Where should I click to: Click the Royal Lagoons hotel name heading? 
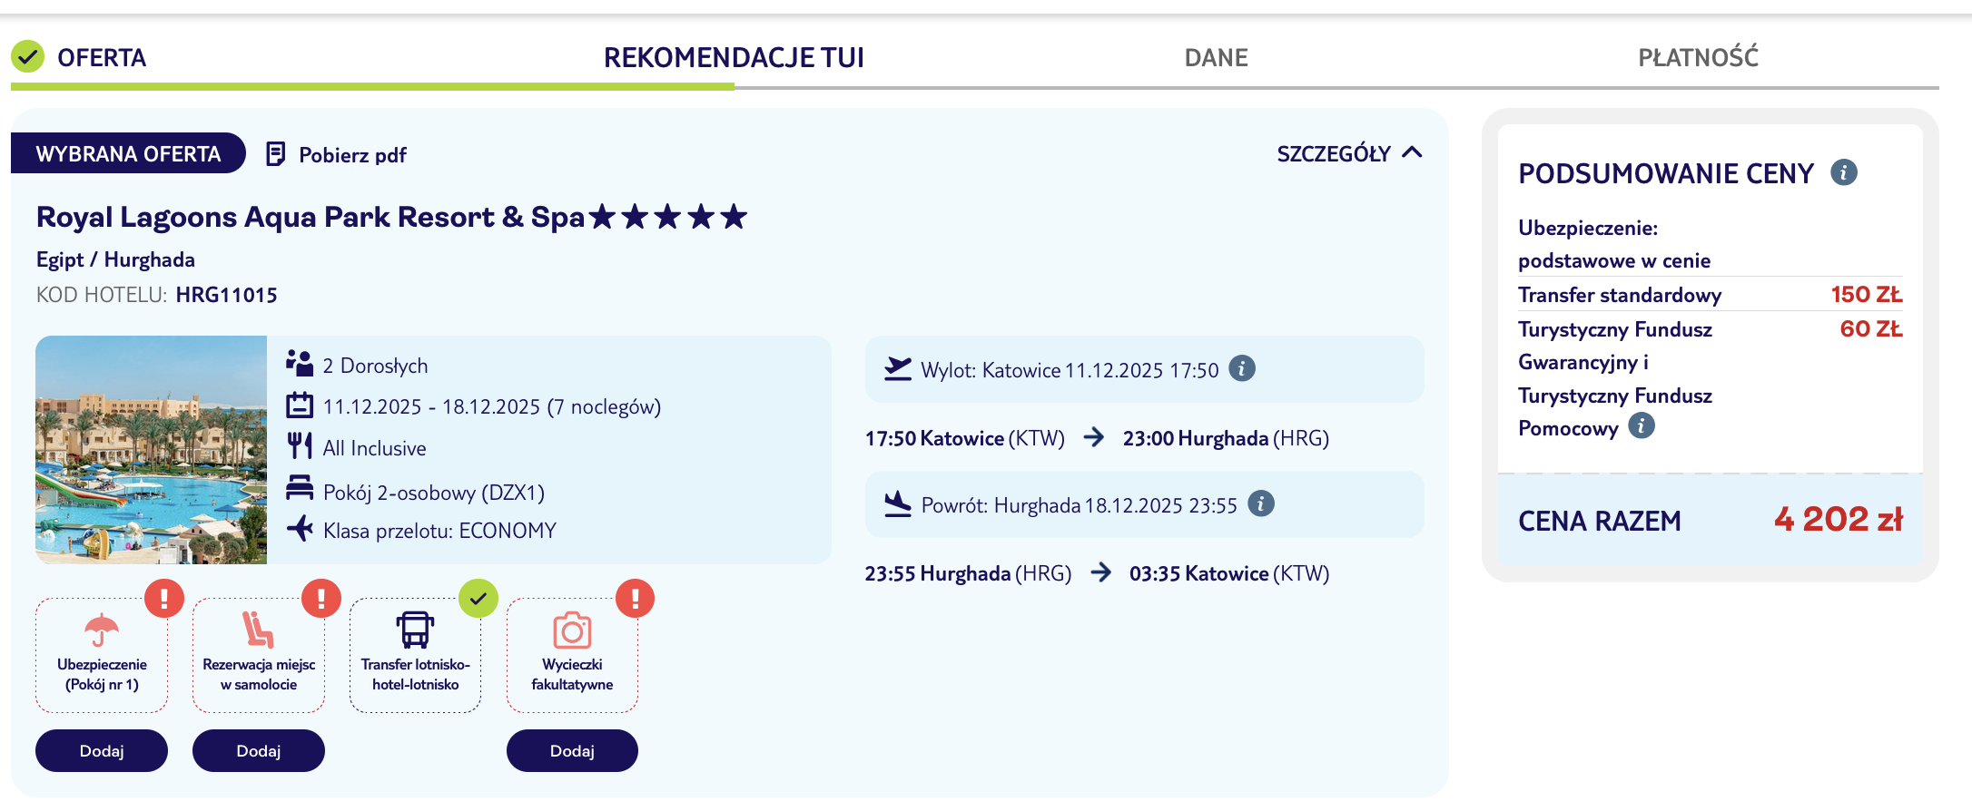pyautogui.click(x=310, y=218)
